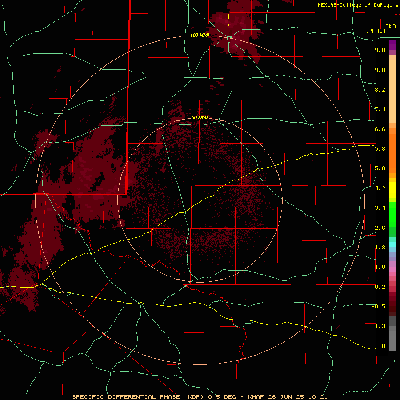Pick the cyan segment of the color bar
The width and height of the screenshot is (400, 400).
[392, 244]
